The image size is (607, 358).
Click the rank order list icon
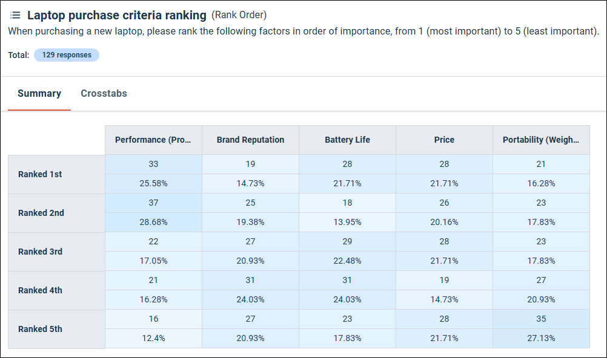click(15, 15)
